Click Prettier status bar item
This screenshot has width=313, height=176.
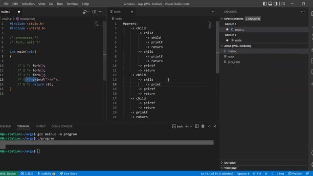click(x=295, y=174)
